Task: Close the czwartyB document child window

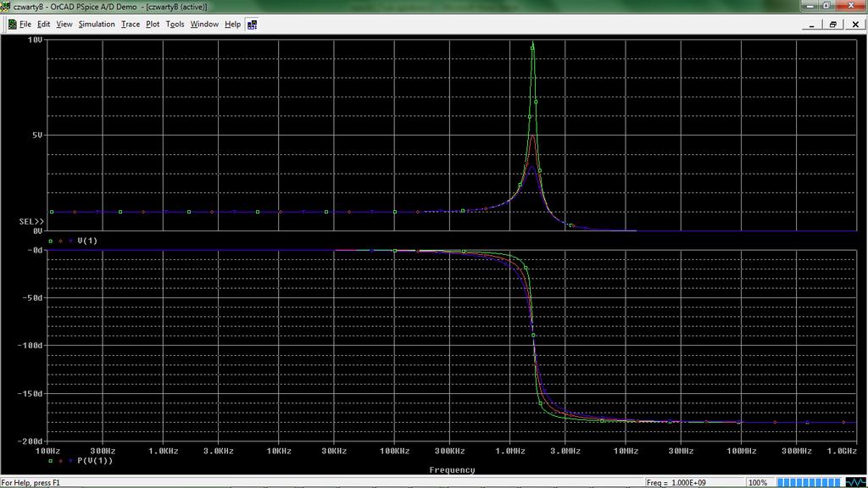Action: pos(855,25)
